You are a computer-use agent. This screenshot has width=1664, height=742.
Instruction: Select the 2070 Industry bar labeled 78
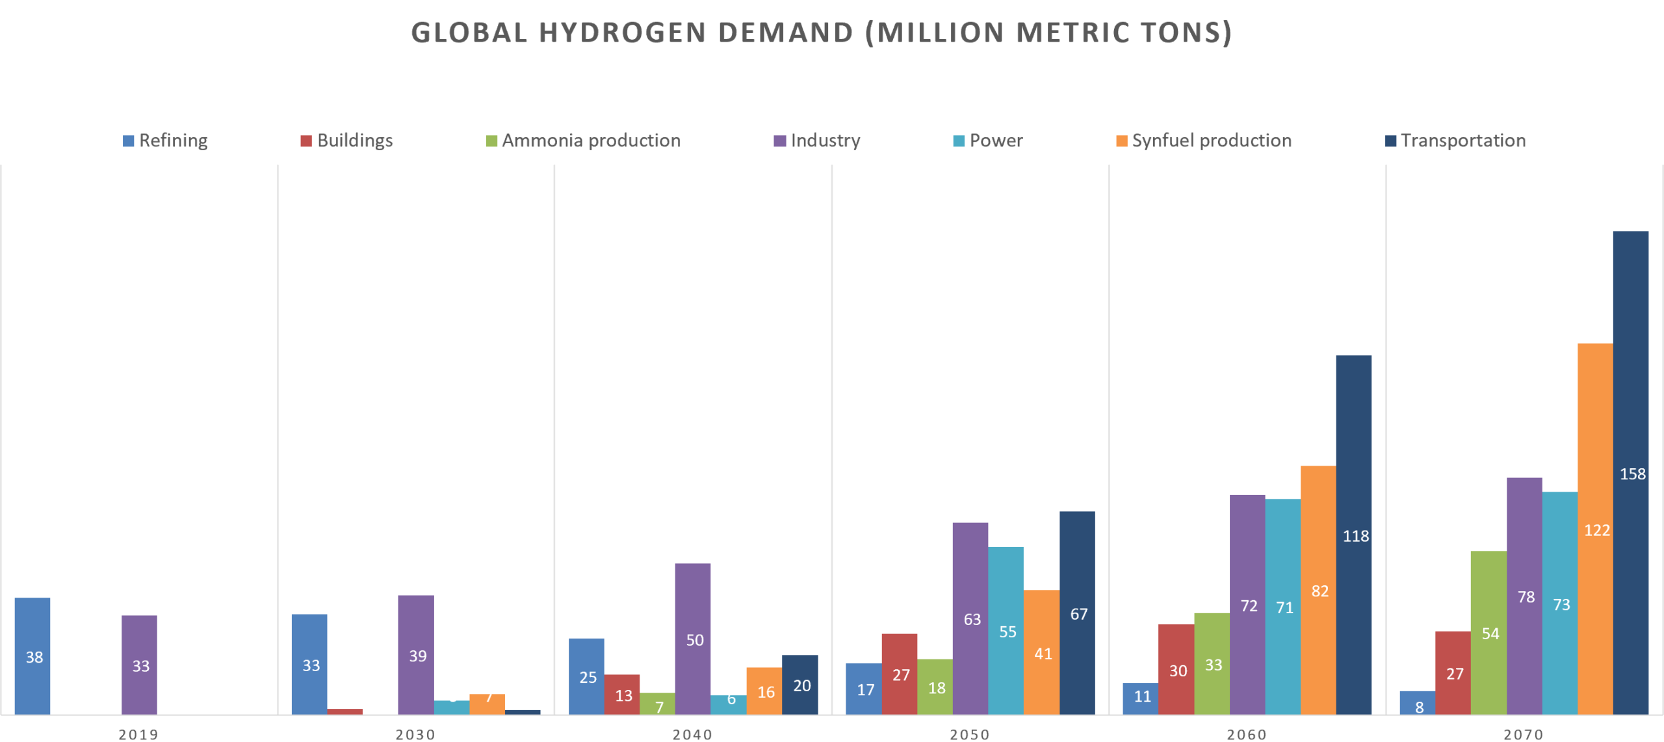coord(1524,596)
